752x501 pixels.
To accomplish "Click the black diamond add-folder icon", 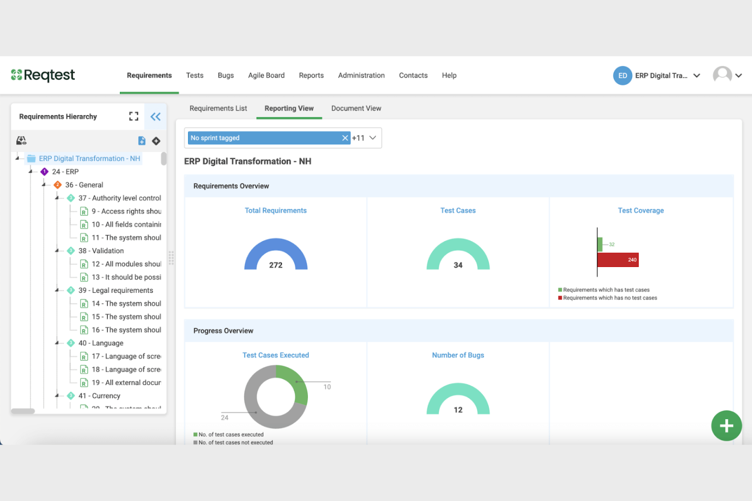I will click(156, 141).
